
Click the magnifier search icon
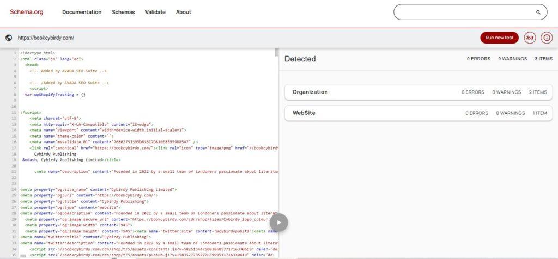(x=538, y=12)
